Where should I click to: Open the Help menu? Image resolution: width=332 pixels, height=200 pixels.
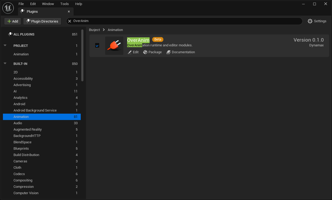tap(79, 4)
